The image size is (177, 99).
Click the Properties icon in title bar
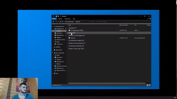[x=56, y=16]
